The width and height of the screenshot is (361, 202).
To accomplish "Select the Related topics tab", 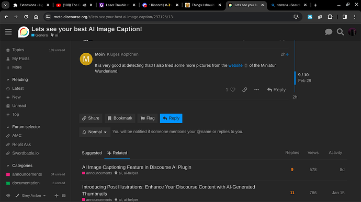I will coord(117,153).
